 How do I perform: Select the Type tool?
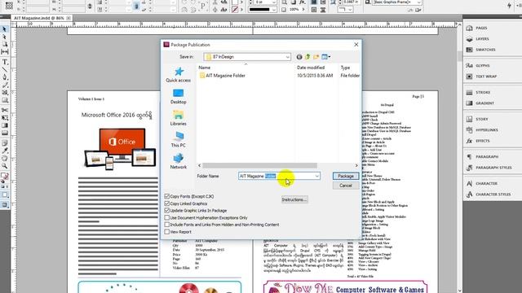5,62
